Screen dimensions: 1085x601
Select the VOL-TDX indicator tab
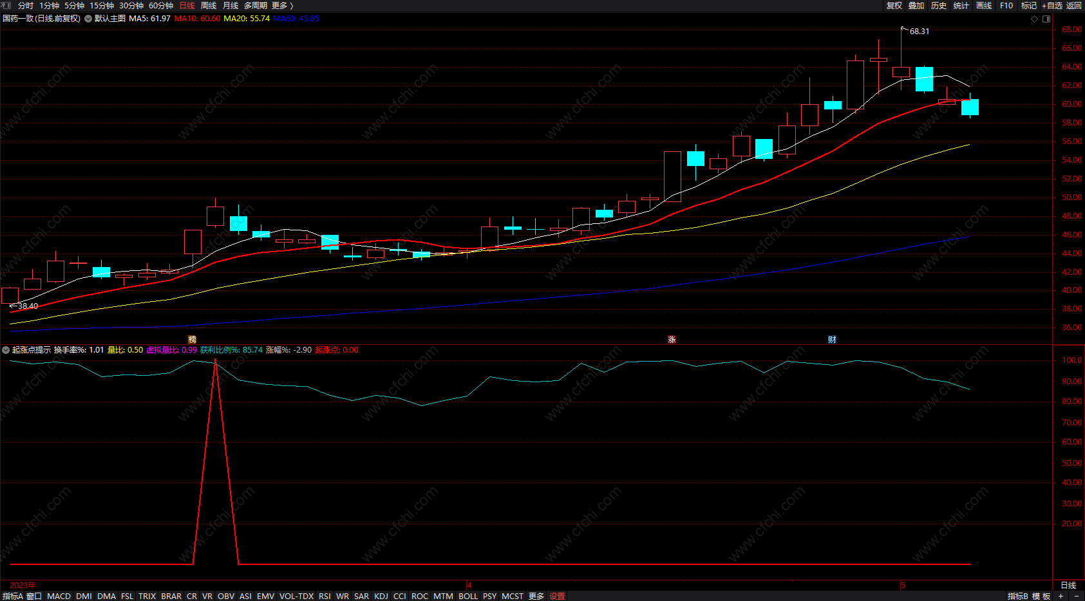pos(296,596)
